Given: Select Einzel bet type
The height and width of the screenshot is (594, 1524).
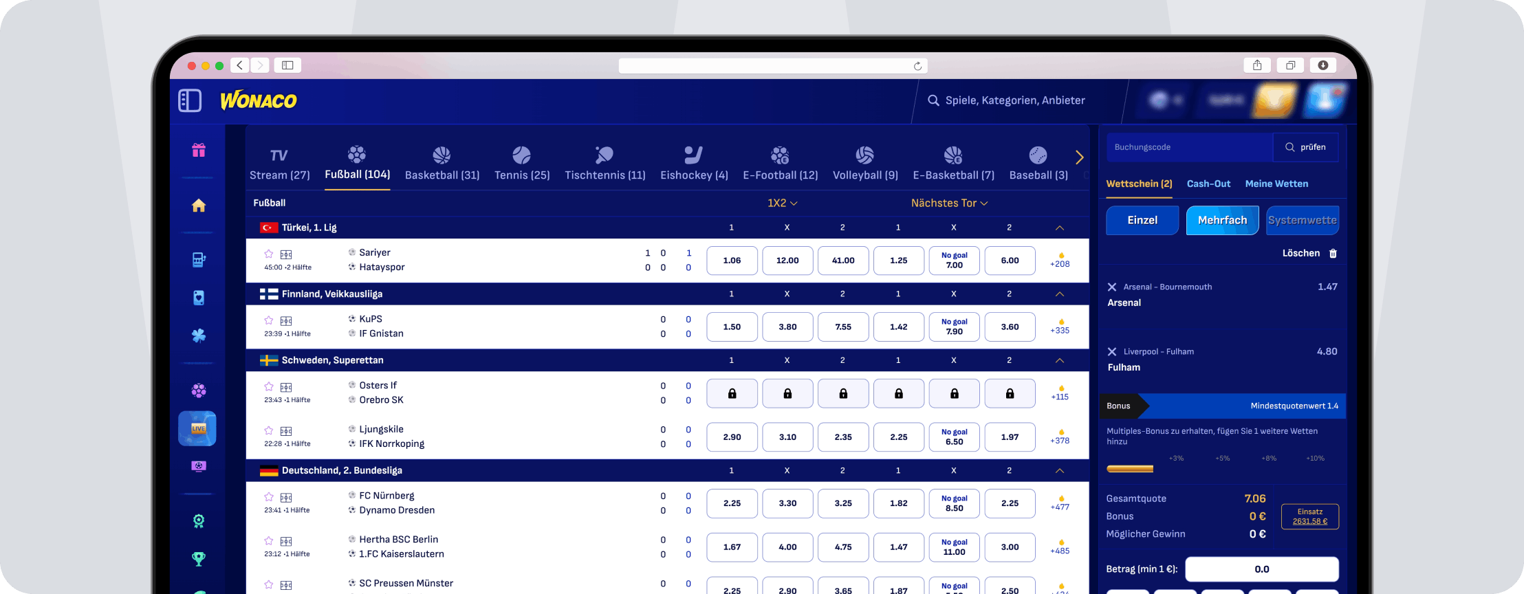Looking at the screenshot, I should (1142, 221).
